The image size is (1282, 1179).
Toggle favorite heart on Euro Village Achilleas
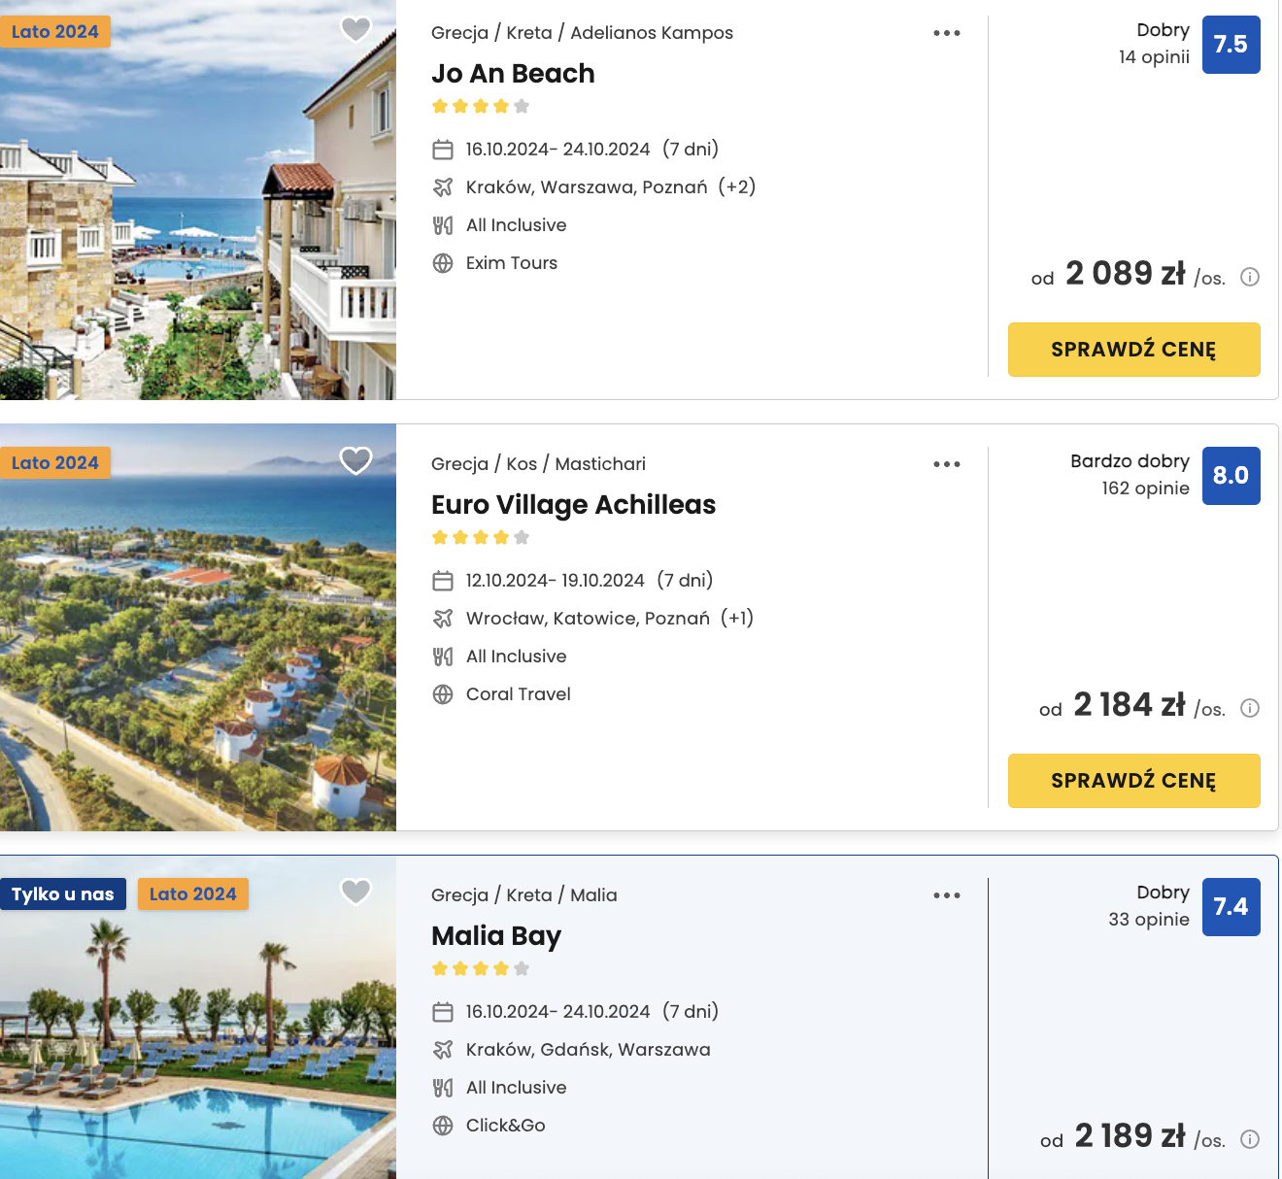click(356, 460)
